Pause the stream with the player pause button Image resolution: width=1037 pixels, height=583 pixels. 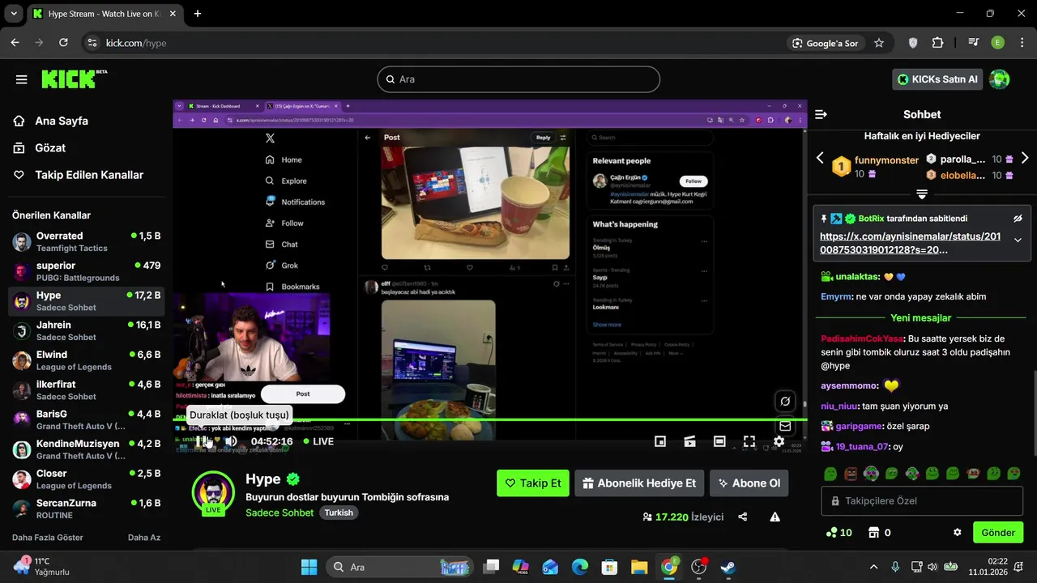[203, 441]
